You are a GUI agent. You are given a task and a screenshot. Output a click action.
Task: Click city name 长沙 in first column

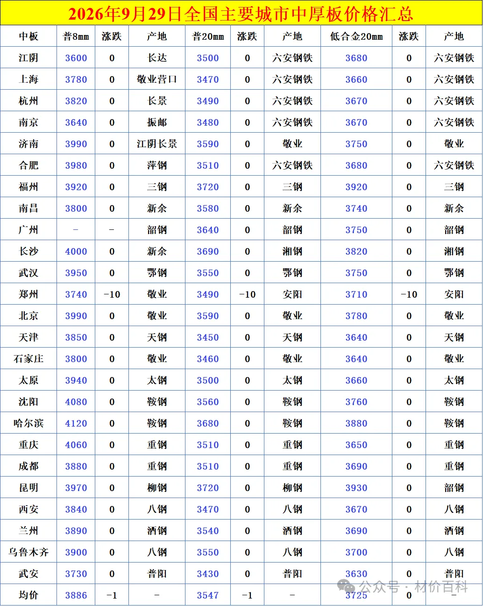click(28, 251)
